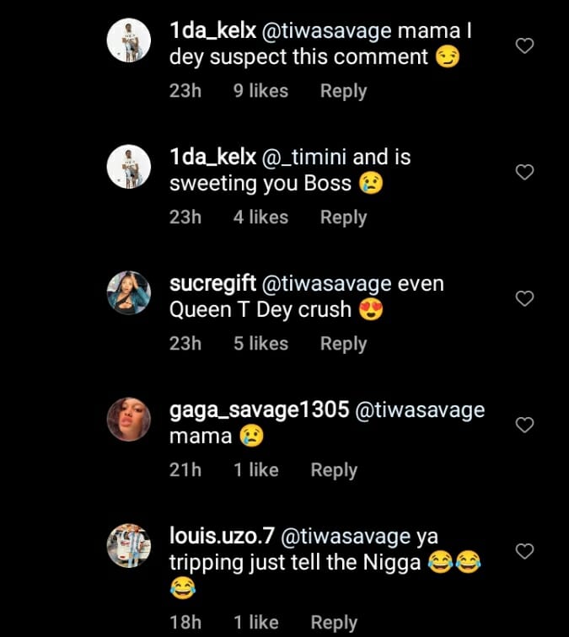Reply to 'mama I dey suspect' comment
Image resolution: width=569 pixels, height=637 pixels.
pyautogui.click(x=343, y=91)
